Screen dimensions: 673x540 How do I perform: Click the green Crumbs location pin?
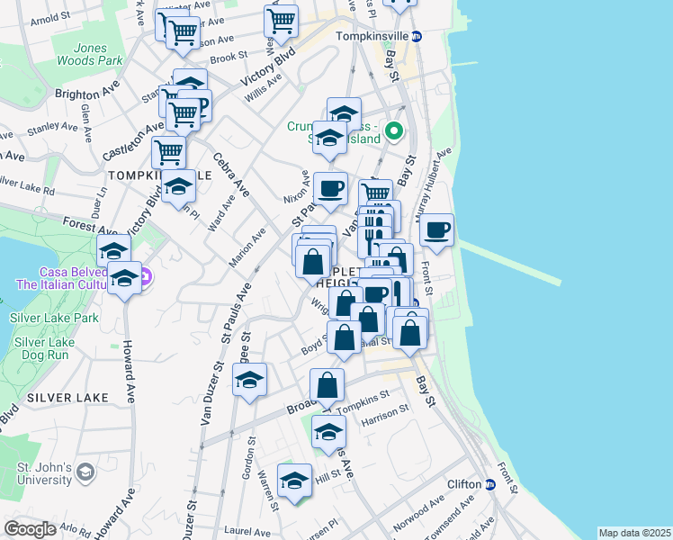(393, 132)
